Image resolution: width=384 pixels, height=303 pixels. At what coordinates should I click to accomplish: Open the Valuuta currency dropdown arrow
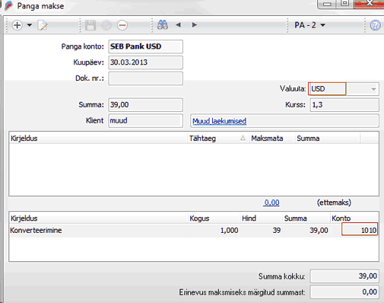[x=373, y=89]
